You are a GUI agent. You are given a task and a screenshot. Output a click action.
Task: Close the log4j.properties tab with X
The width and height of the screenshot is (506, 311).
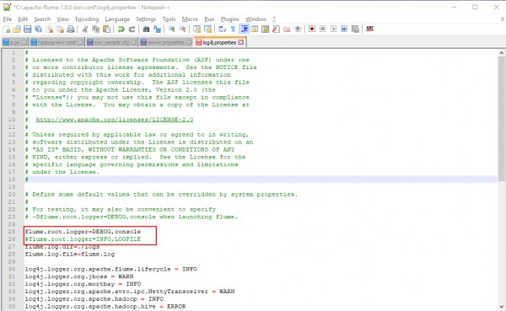coord(240,42)
